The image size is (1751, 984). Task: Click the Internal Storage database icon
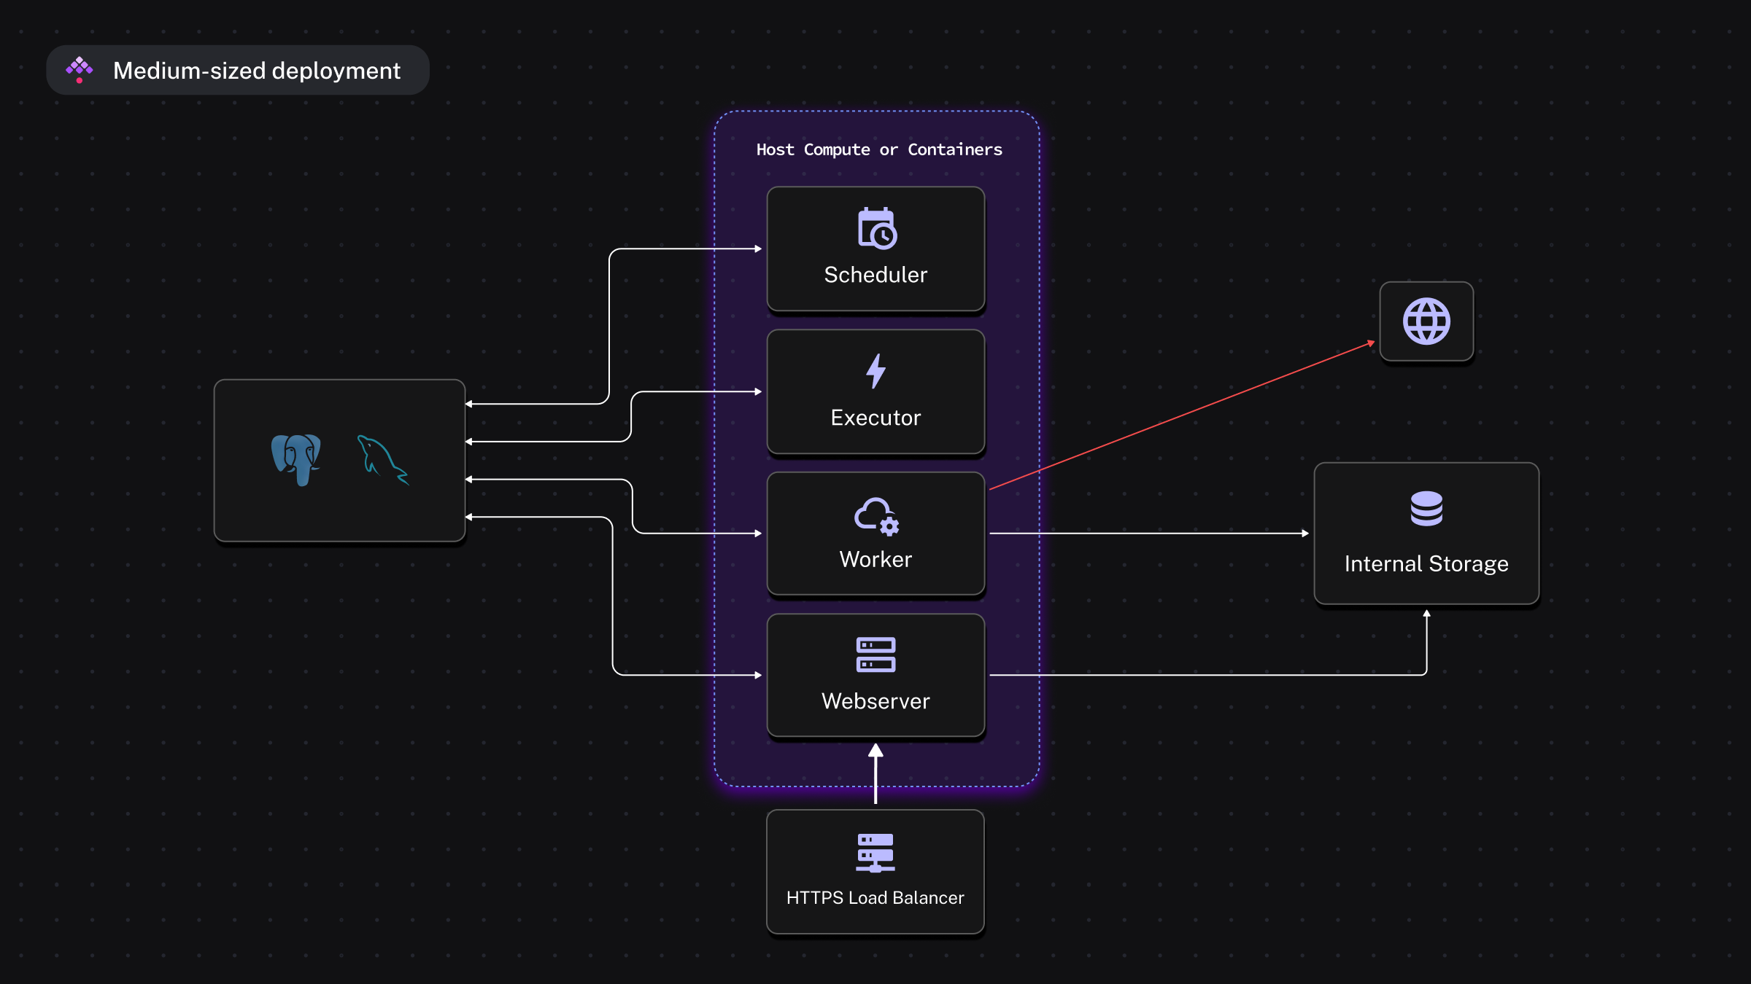click(x=1426, y=508)
